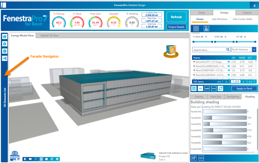Click the exit arrow icon in left sidebar
Image resolution: width=259 pixels, height=163 pixels.
click(5, 58)
